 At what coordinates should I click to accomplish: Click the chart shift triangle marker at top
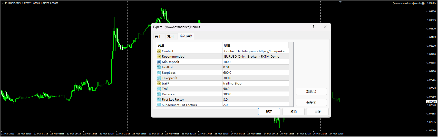340,2
